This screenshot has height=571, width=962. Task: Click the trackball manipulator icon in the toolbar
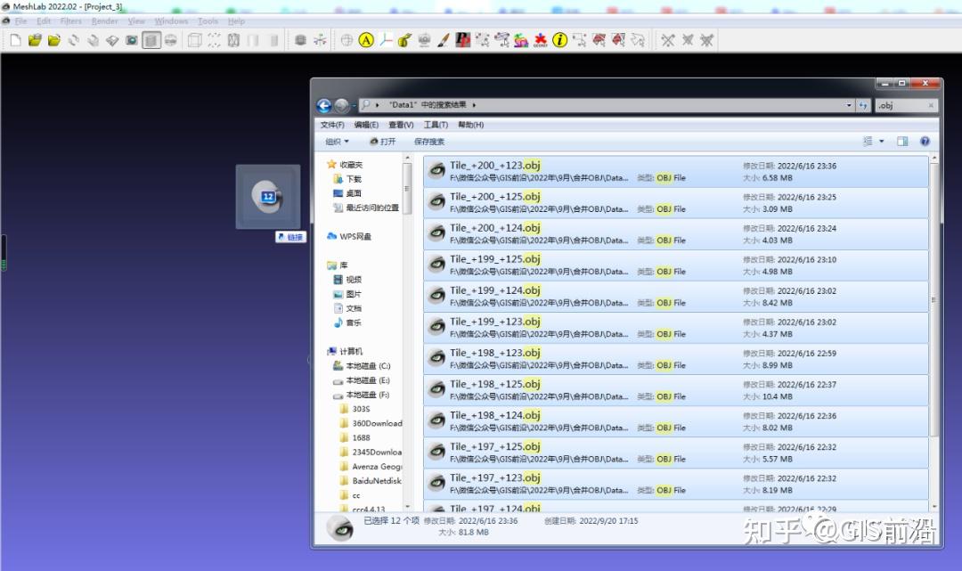coord(346,40)
